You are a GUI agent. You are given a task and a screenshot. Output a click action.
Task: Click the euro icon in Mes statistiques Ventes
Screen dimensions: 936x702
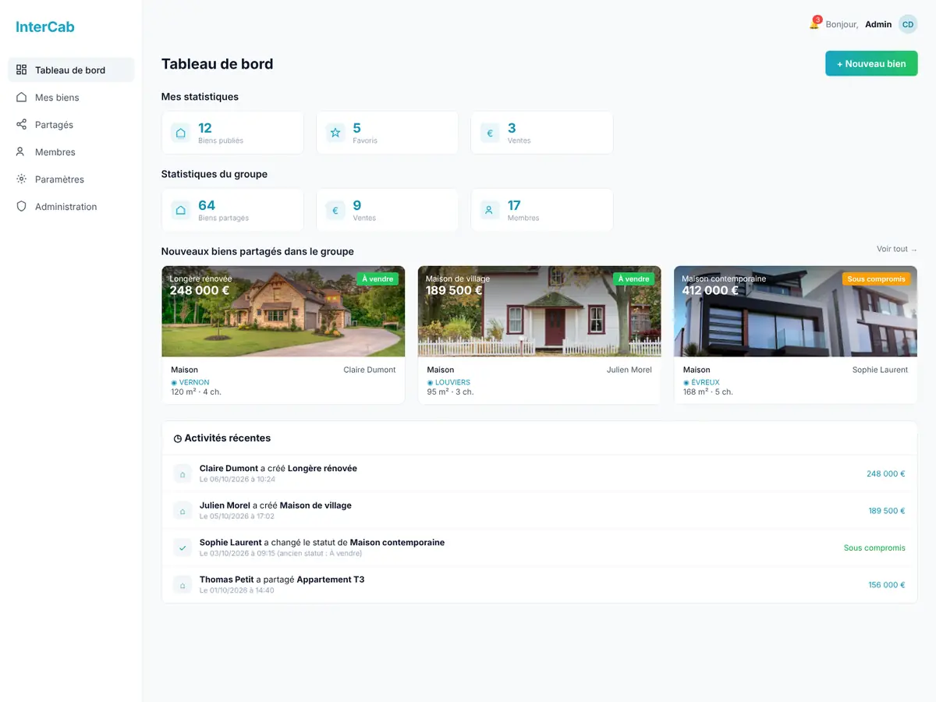pos(490,133)
